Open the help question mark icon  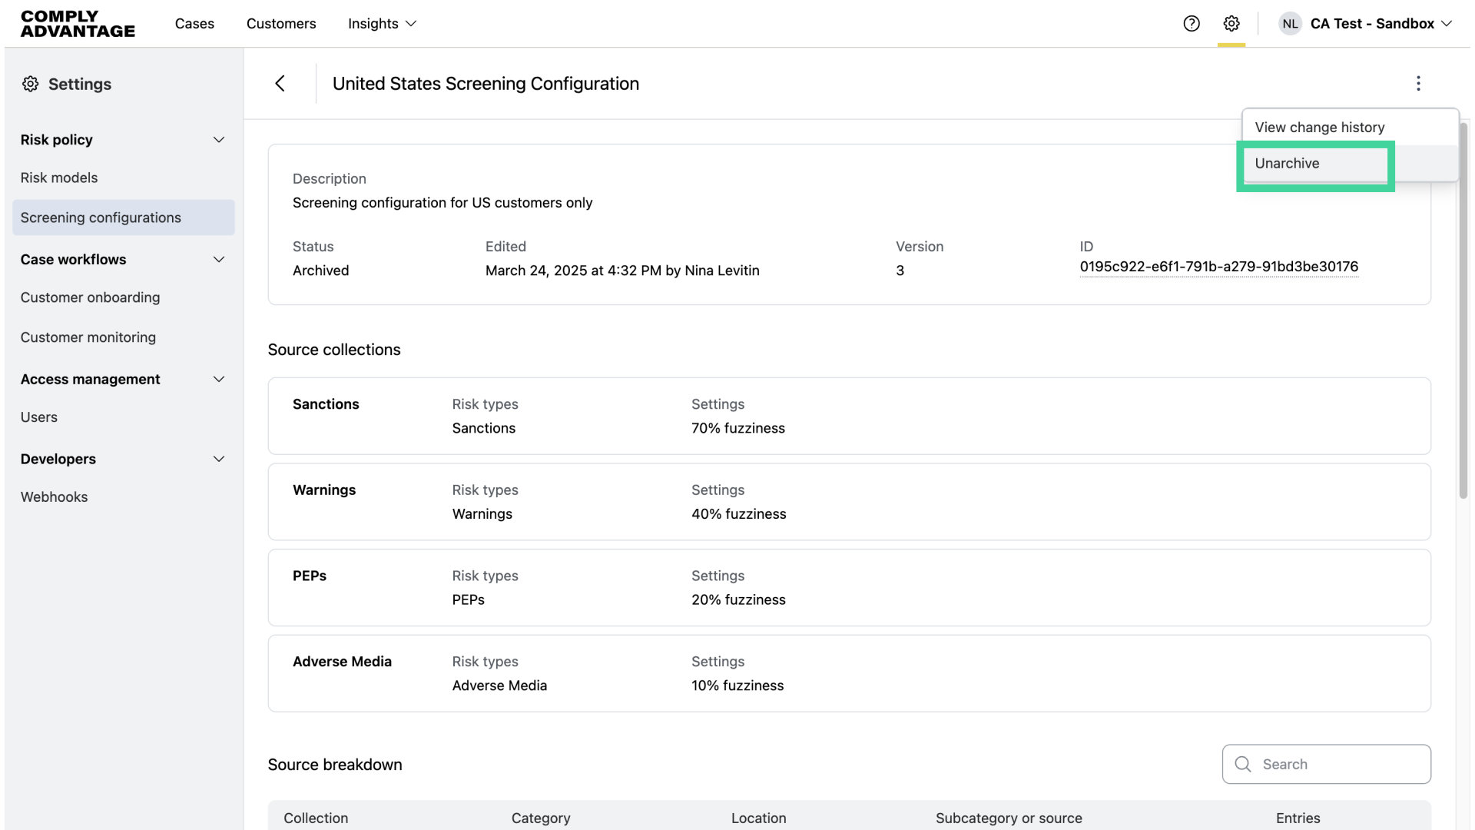tap(1192, 24)
